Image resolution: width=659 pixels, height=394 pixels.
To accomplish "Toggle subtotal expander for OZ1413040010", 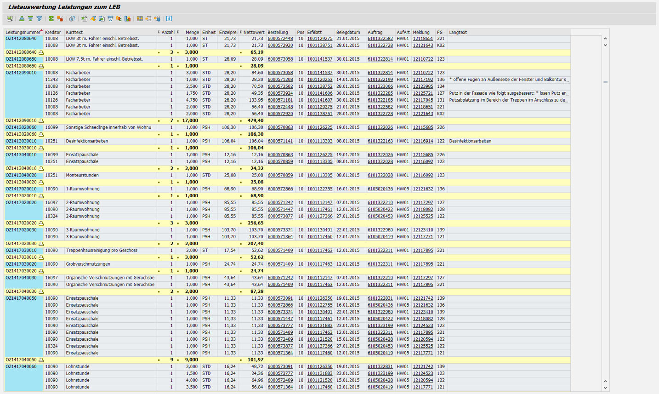I will click(x=41, y=169).
